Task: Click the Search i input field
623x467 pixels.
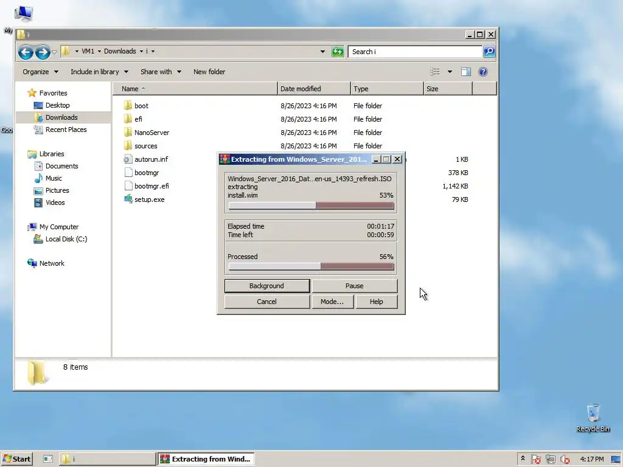Action: pos(415,52)
